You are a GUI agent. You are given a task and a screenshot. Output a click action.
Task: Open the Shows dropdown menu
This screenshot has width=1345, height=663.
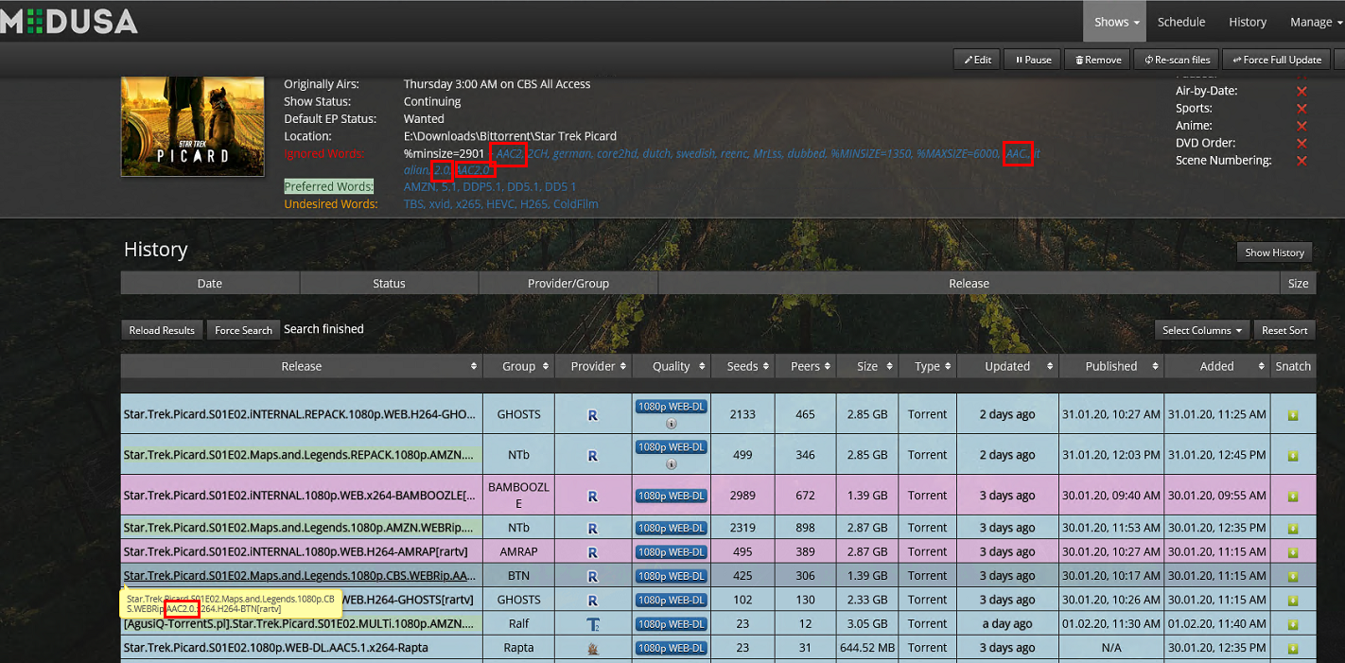[x=1116, y=22]
